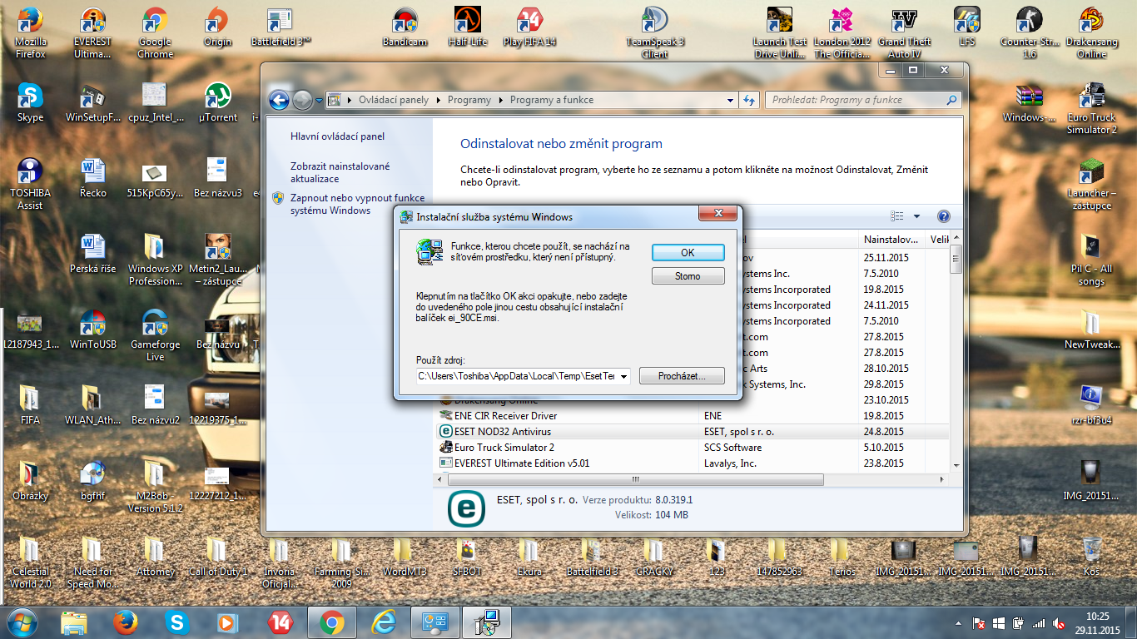Select the Gameforge Live desktop icon
The image size is (1137, 639).
point(155,335)
